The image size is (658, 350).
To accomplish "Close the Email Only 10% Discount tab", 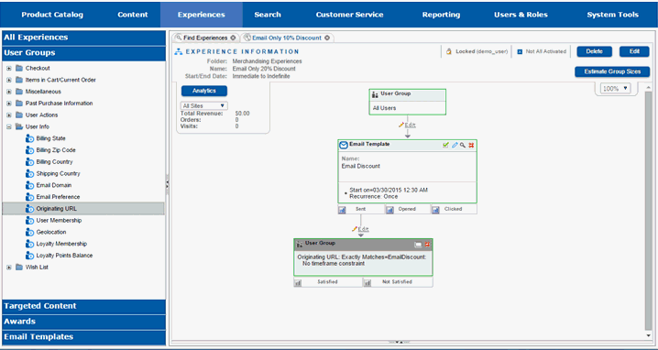I will (327, 38).
